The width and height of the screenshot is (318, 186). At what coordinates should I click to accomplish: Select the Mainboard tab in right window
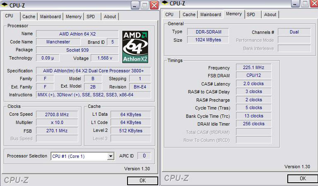pos(210,14)
